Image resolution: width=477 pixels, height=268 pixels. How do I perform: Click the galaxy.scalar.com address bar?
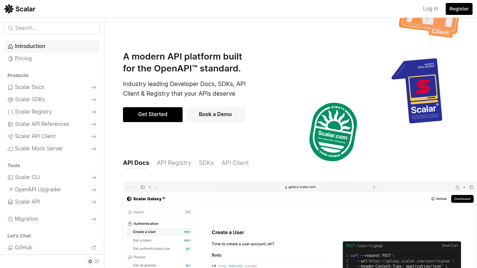coord(300,187)
